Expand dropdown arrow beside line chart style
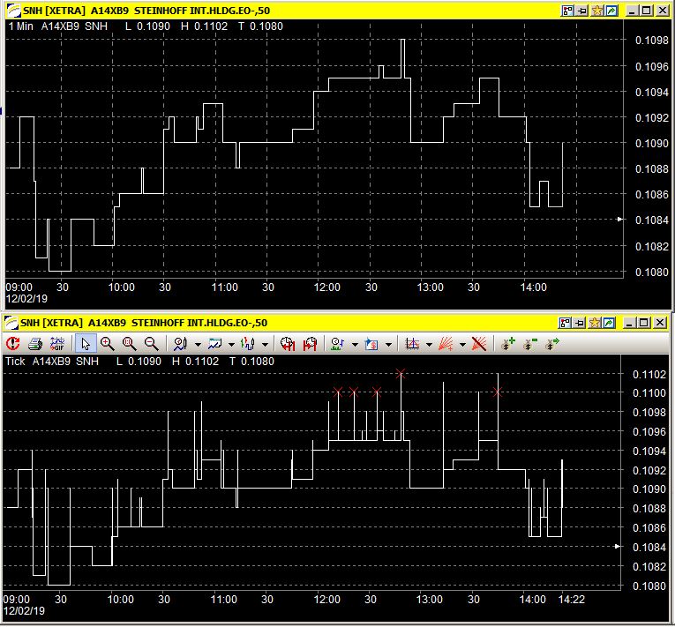 pos(231,344)
